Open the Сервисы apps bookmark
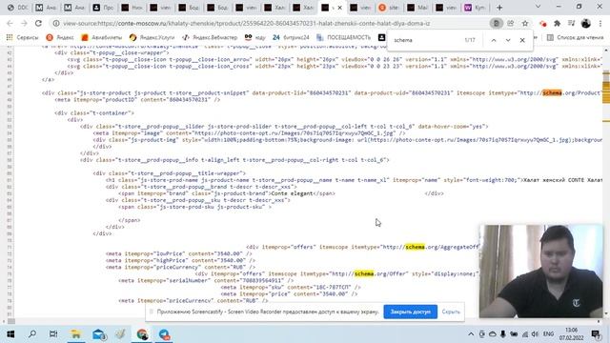Image resolution: width=610 pixels, height=343 pixels. (x=23, y=38)
